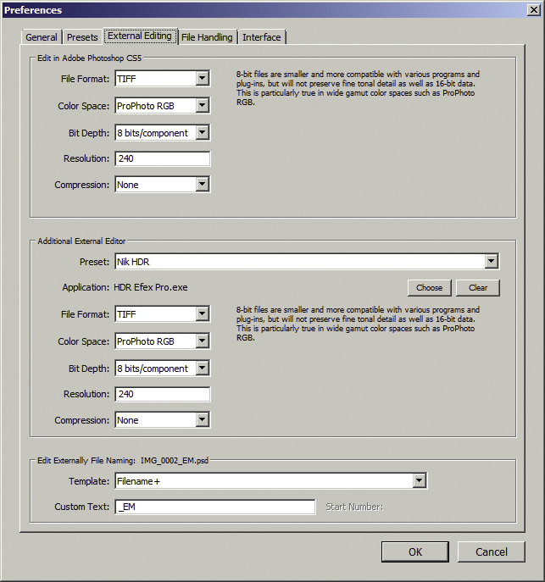Screen dimensions: 545x582
Task: Expand Additional External Editor Bit Depth dropdown
Action: pos(163,369)
